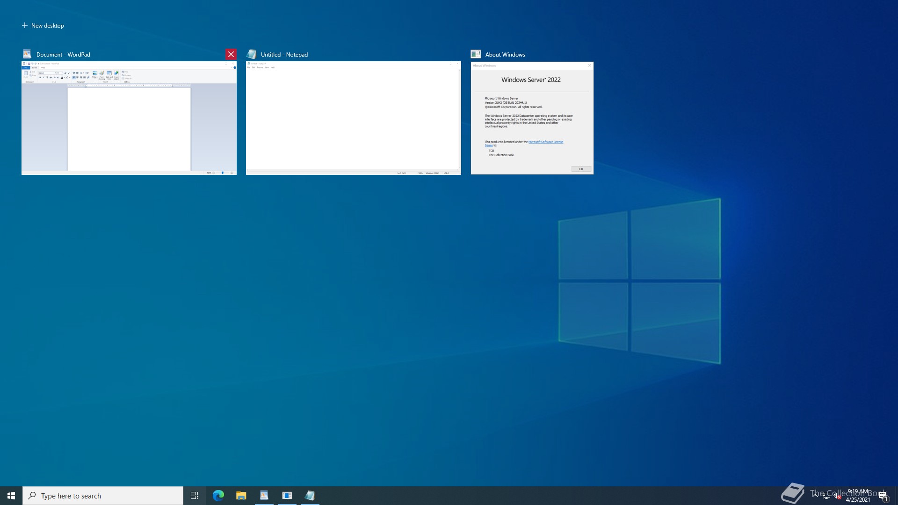Viewport: 898px width, 505px height.
Task: Open the muted volume tray icon
Action: click(x=837, y=496)
